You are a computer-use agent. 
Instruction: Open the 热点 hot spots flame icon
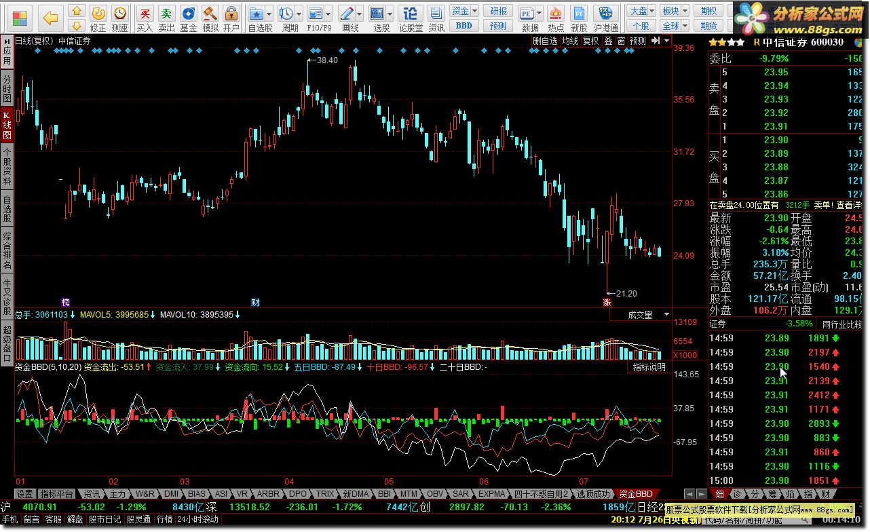[556, 18]
